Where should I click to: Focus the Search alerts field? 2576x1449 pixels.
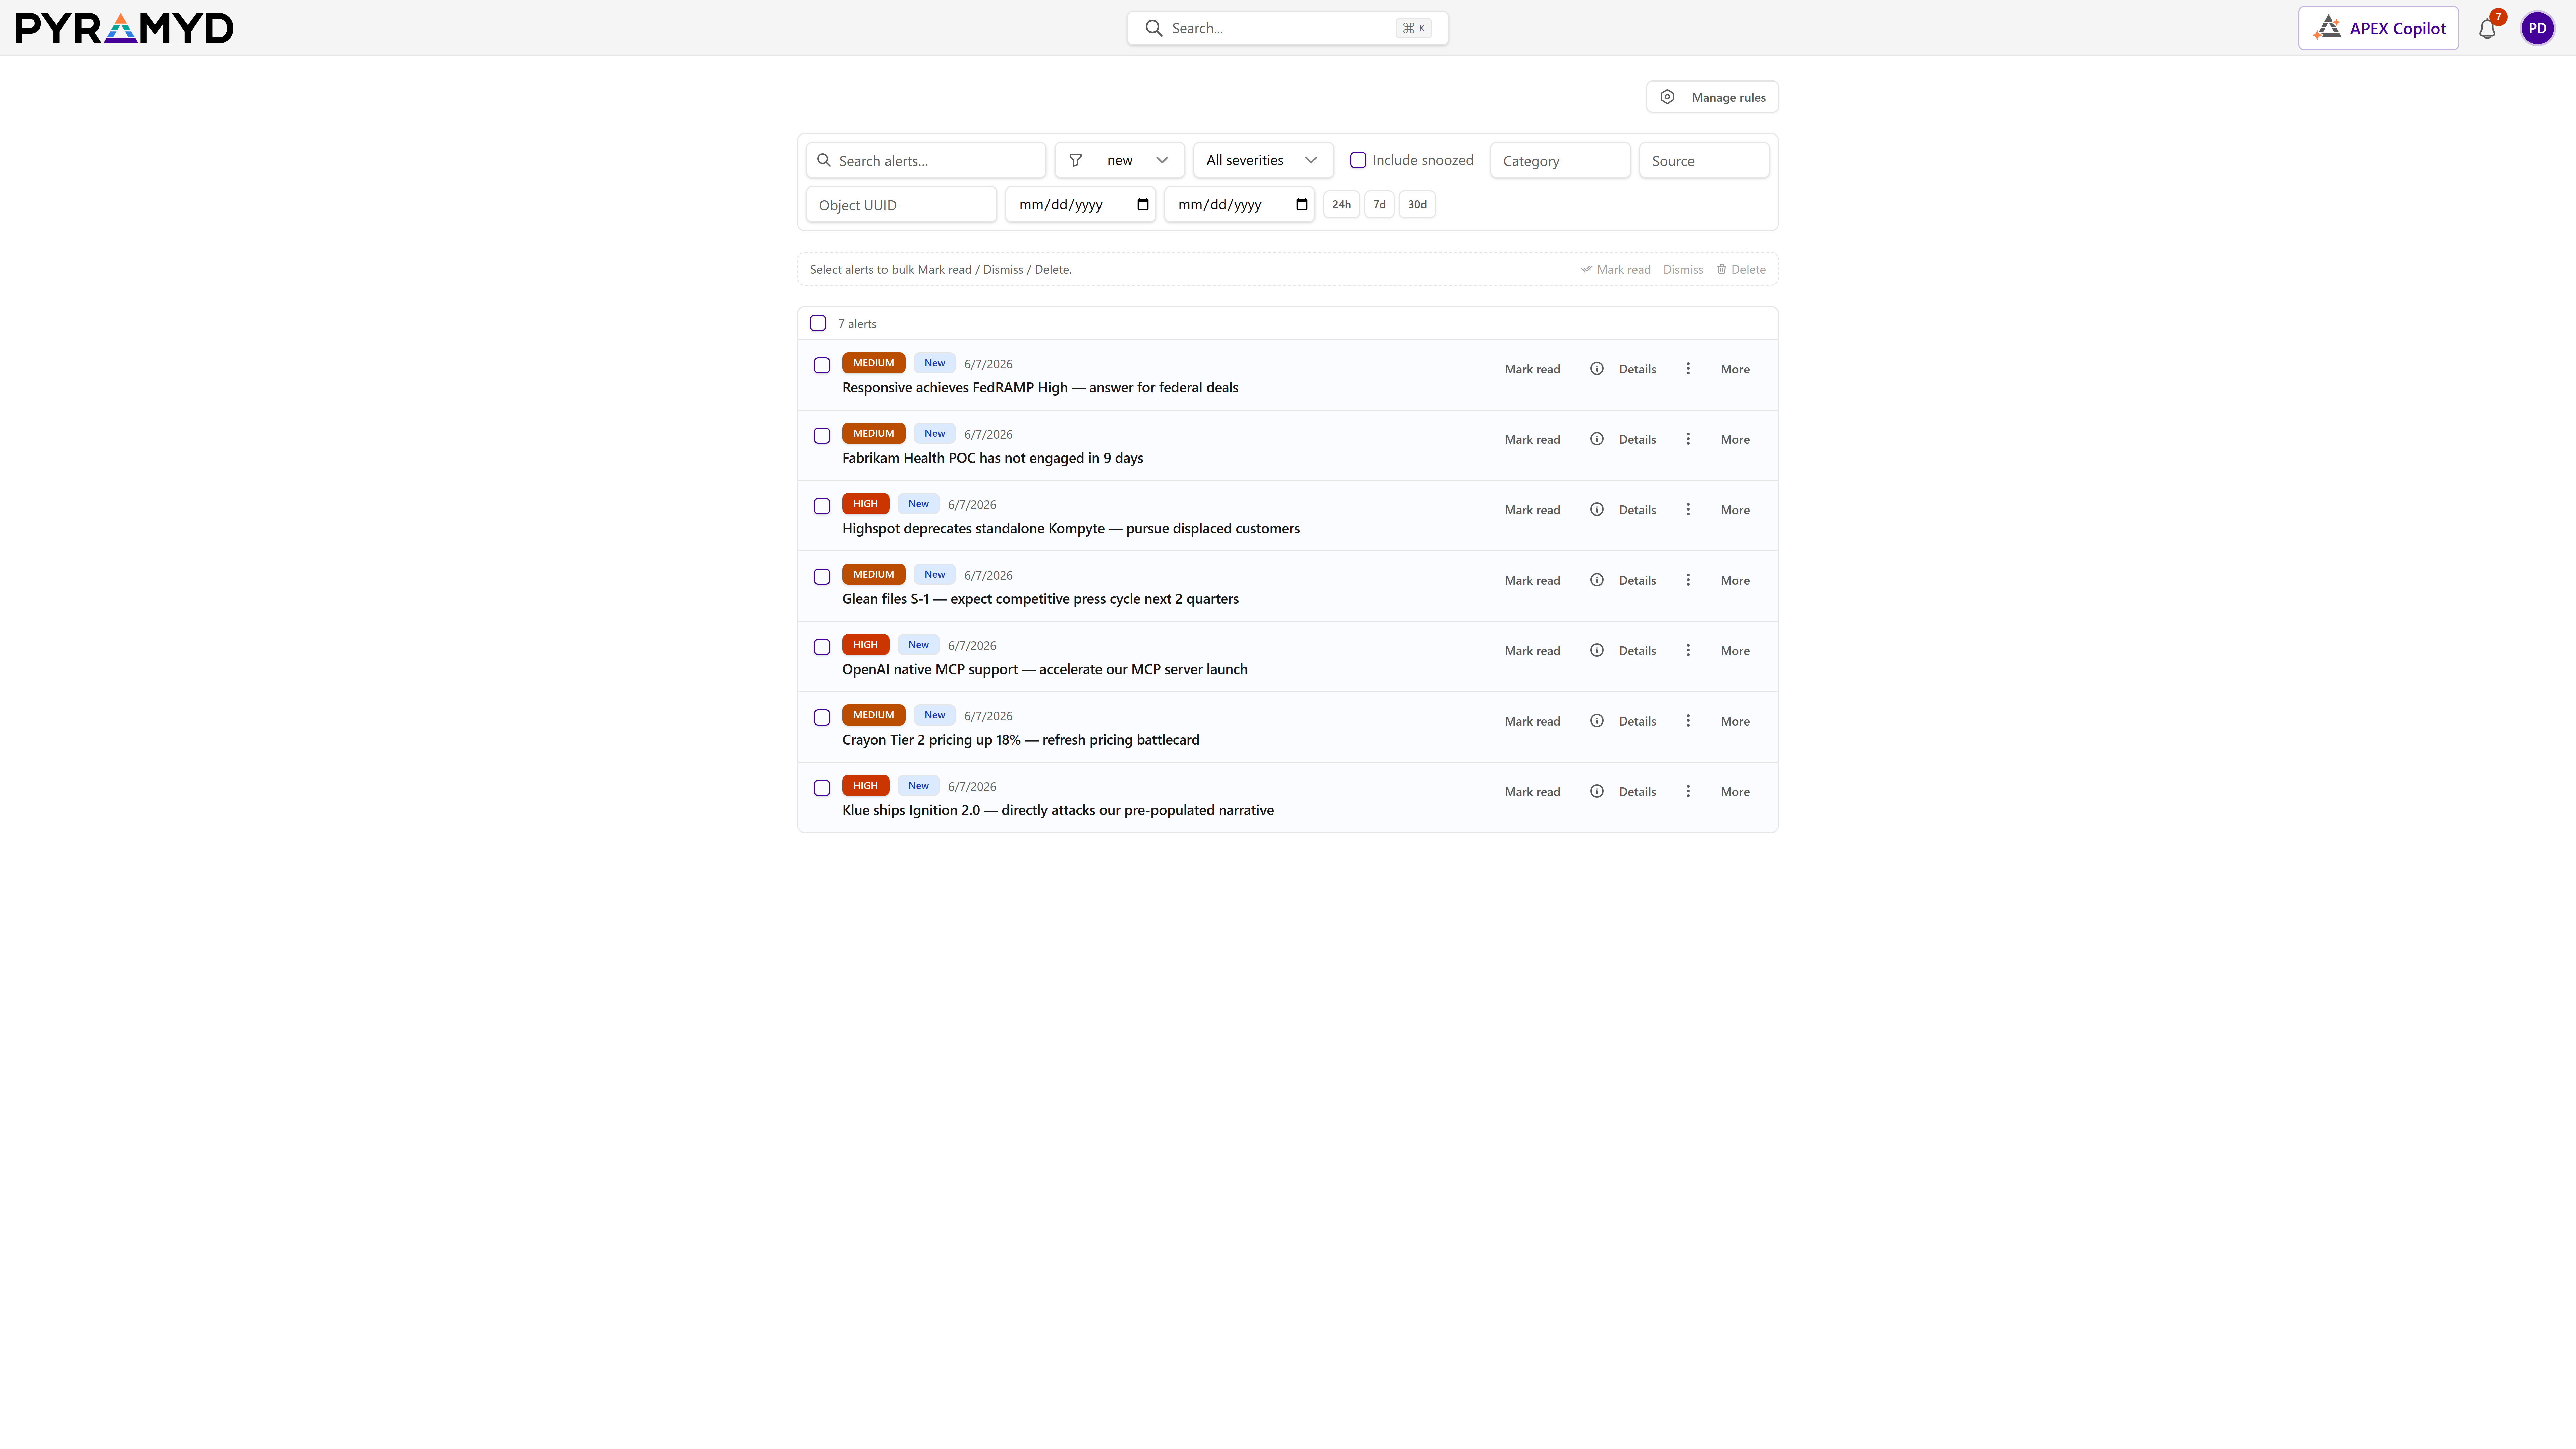point(926,160)
